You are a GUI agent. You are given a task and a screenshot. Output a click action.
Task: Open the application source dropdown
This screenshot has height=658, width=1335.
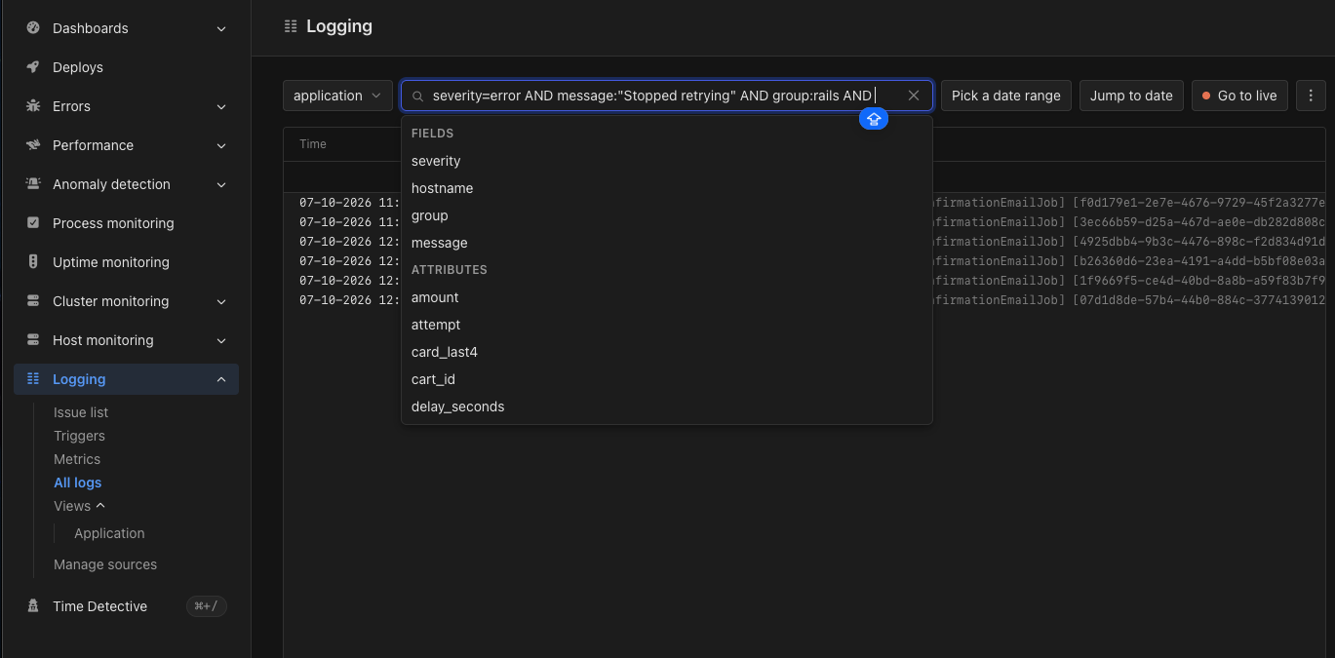337,96
